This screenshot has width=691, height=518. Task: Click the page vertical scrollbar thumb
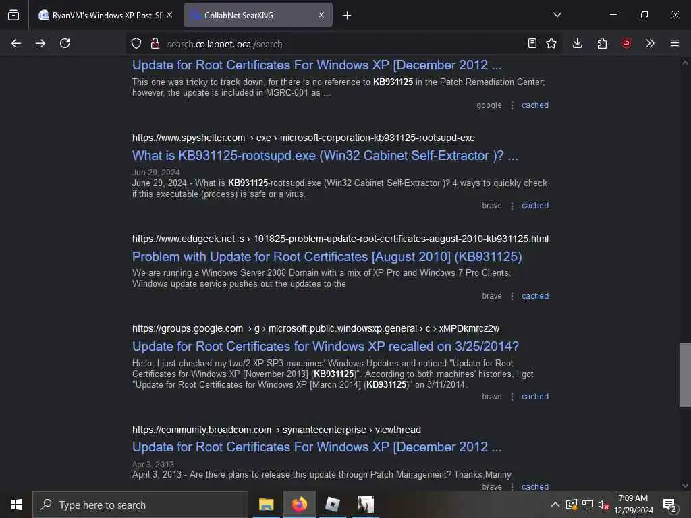coord(685,375)
